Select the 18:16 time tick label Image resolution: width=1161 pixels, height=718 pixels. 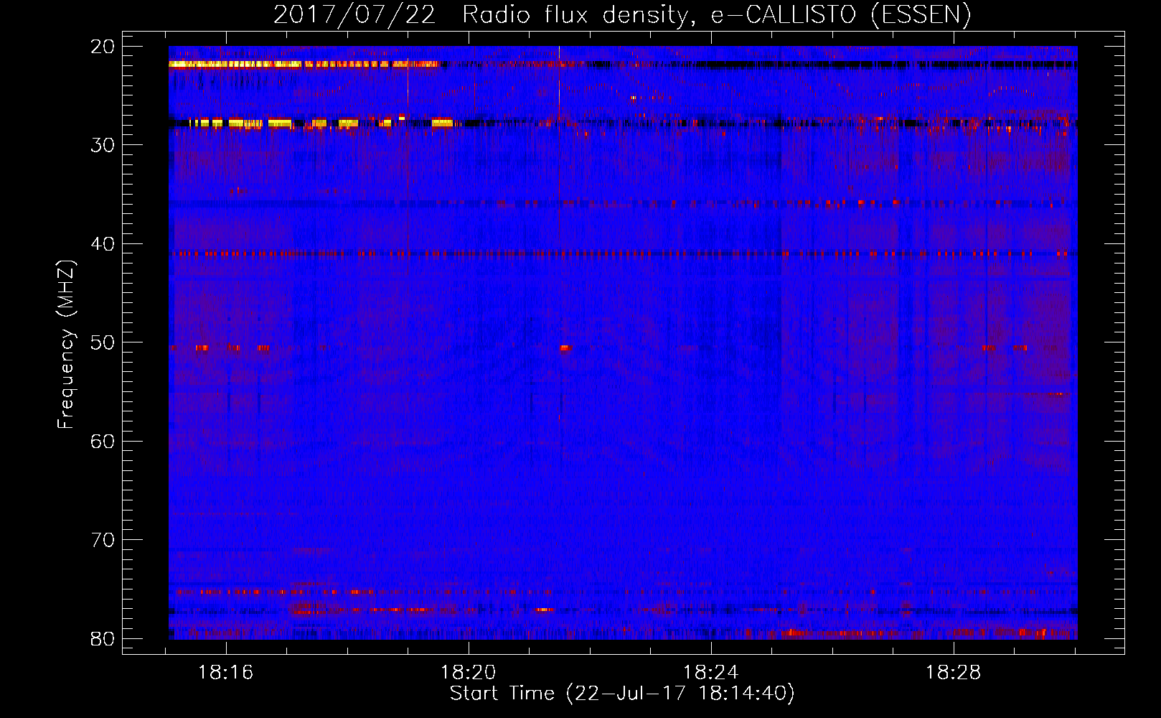[226, 673]
